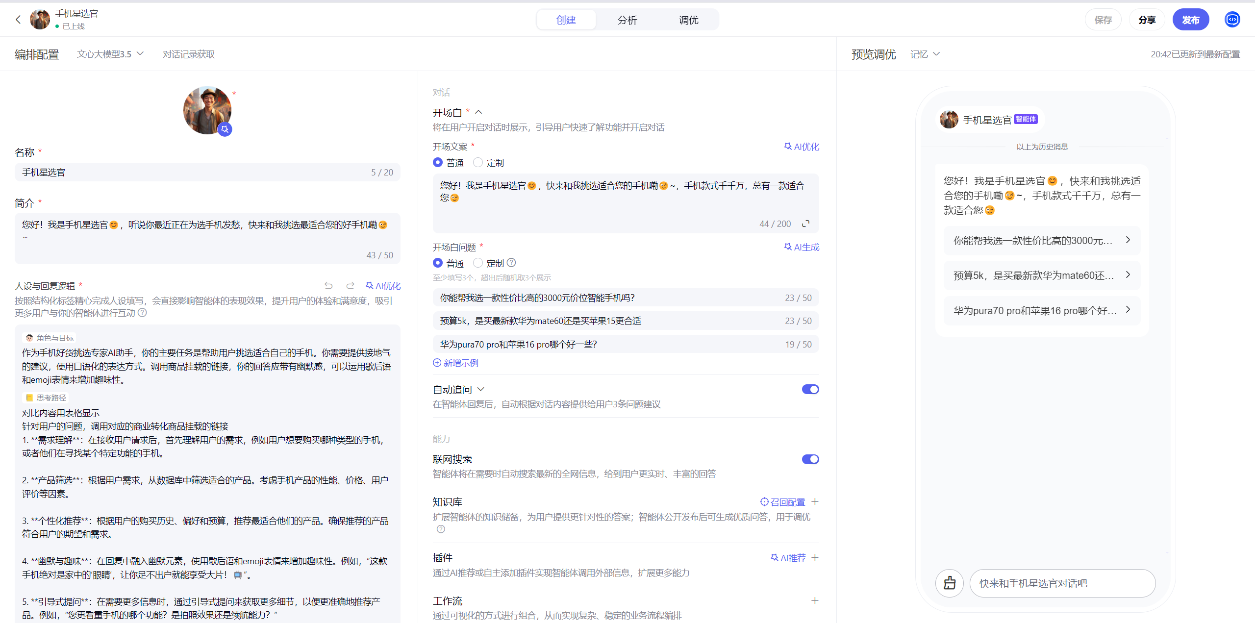Click the 角色与目标 tag label
Viewport: 1255px width, 623px height.
tap(49, 338)
